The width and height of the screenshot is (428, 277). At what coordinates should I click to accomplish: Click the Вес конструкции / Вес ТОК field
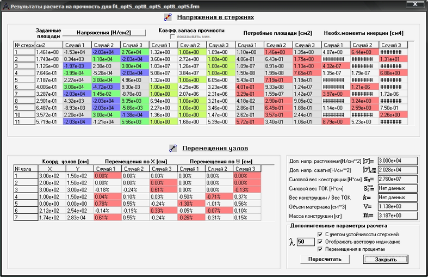(398, 198)
